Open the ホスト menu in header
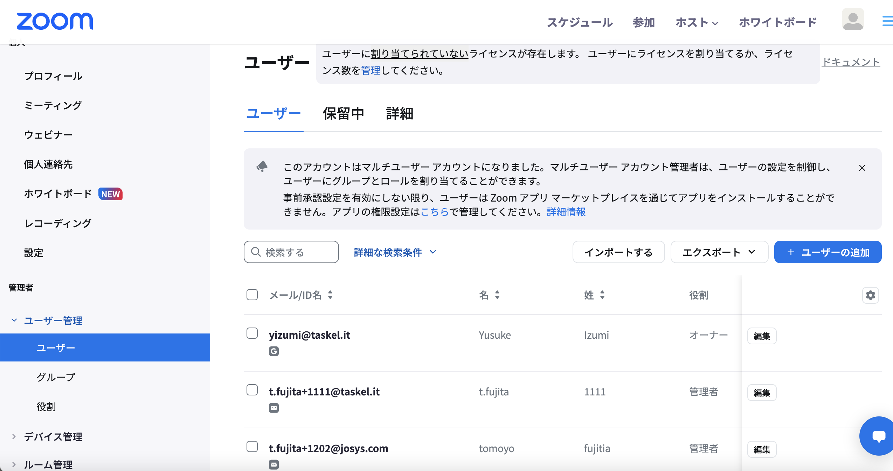The height and width of the screenshot is (471, 893). (697, 23)
